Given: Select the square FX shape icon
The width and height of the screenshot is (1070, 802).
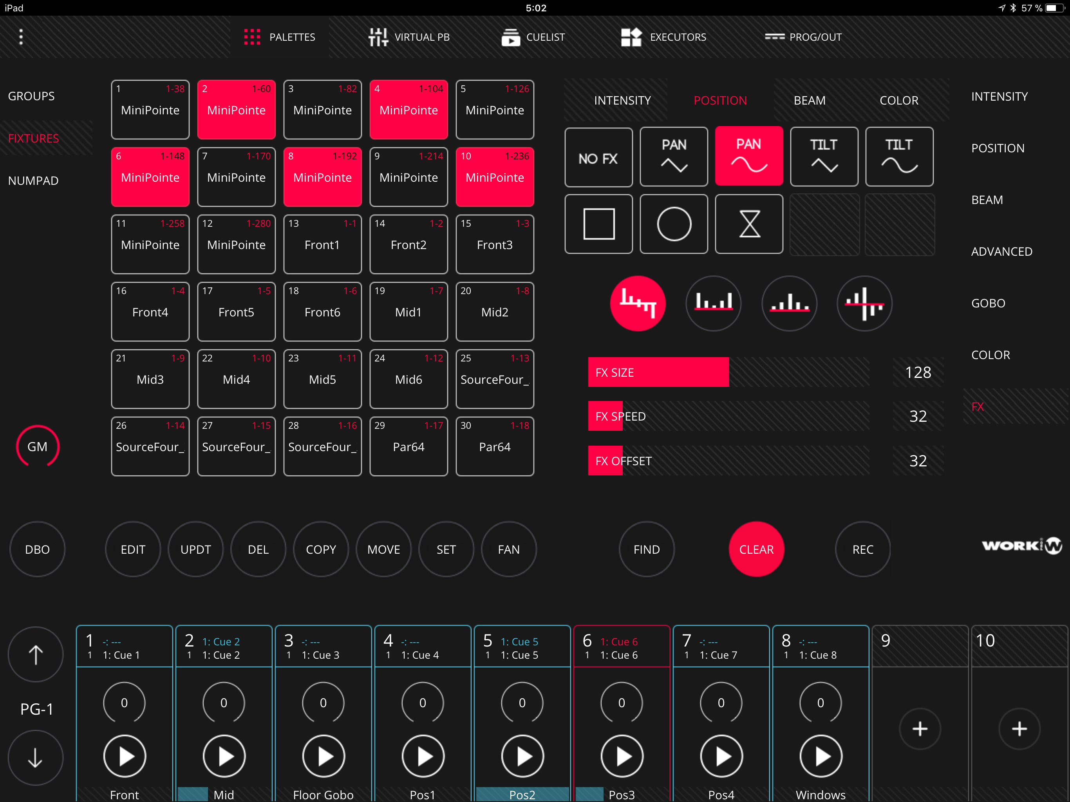Looking at the screenshot, I should 598,224.
